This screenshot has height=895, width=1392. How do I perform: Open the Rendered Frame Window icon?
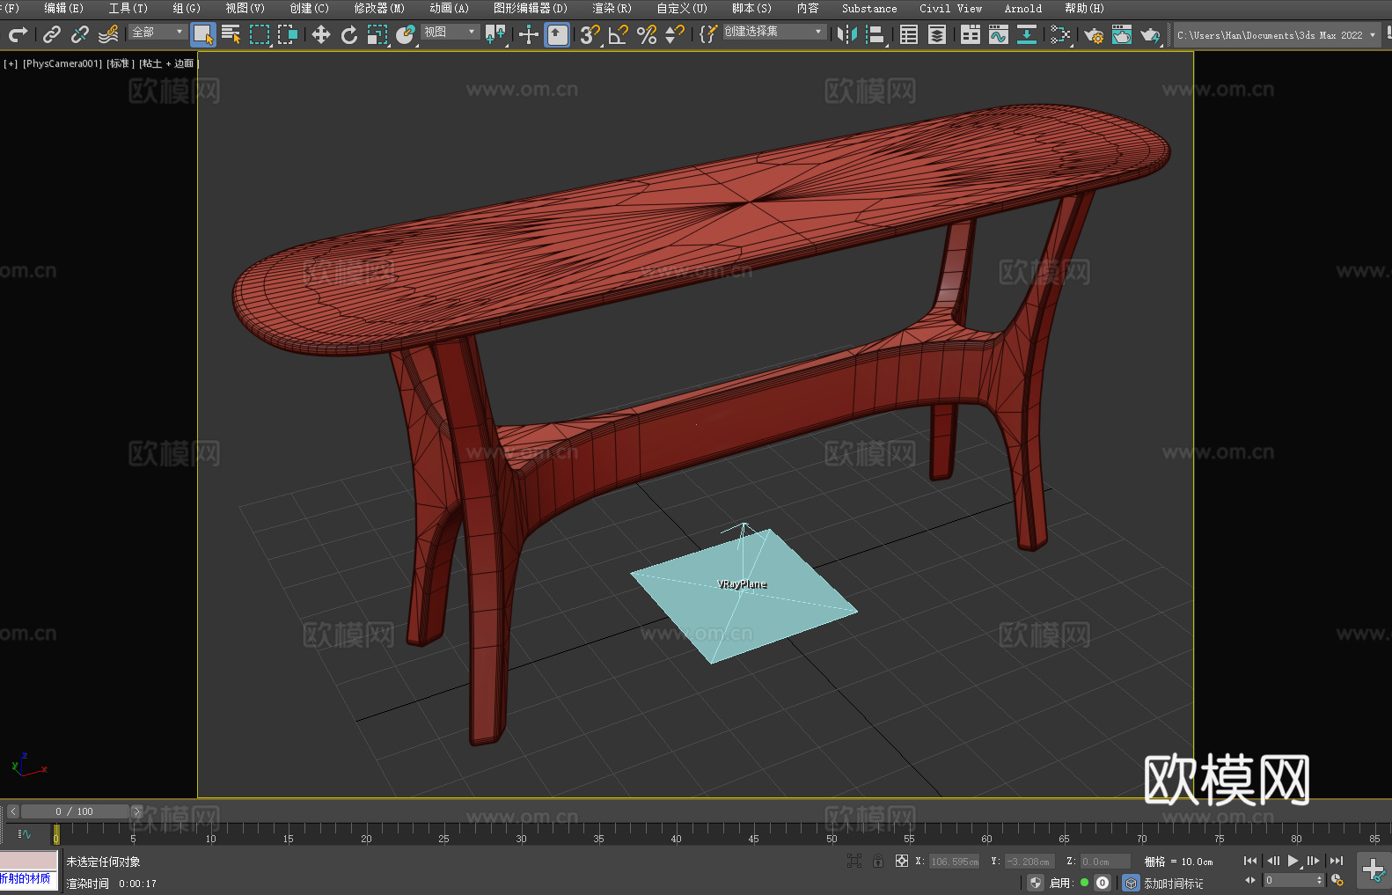[x=1122, y=34]
